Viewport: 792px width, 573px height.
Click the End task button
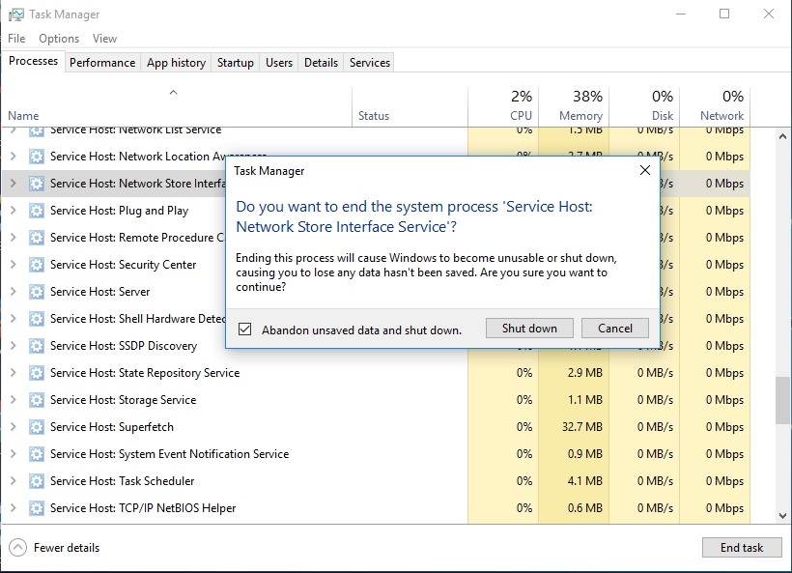(741, 548)
